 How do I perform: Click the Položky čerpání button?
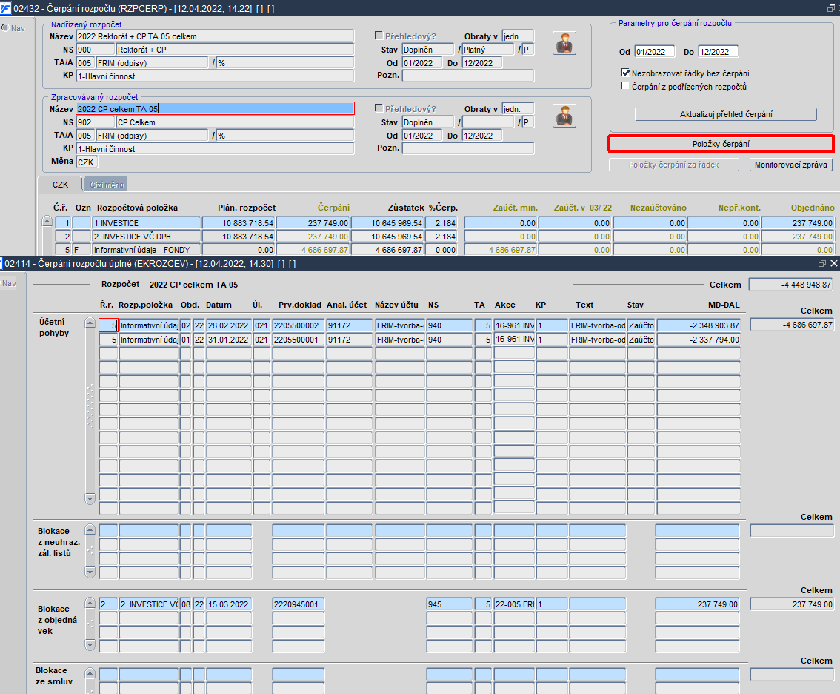[721, 144]
